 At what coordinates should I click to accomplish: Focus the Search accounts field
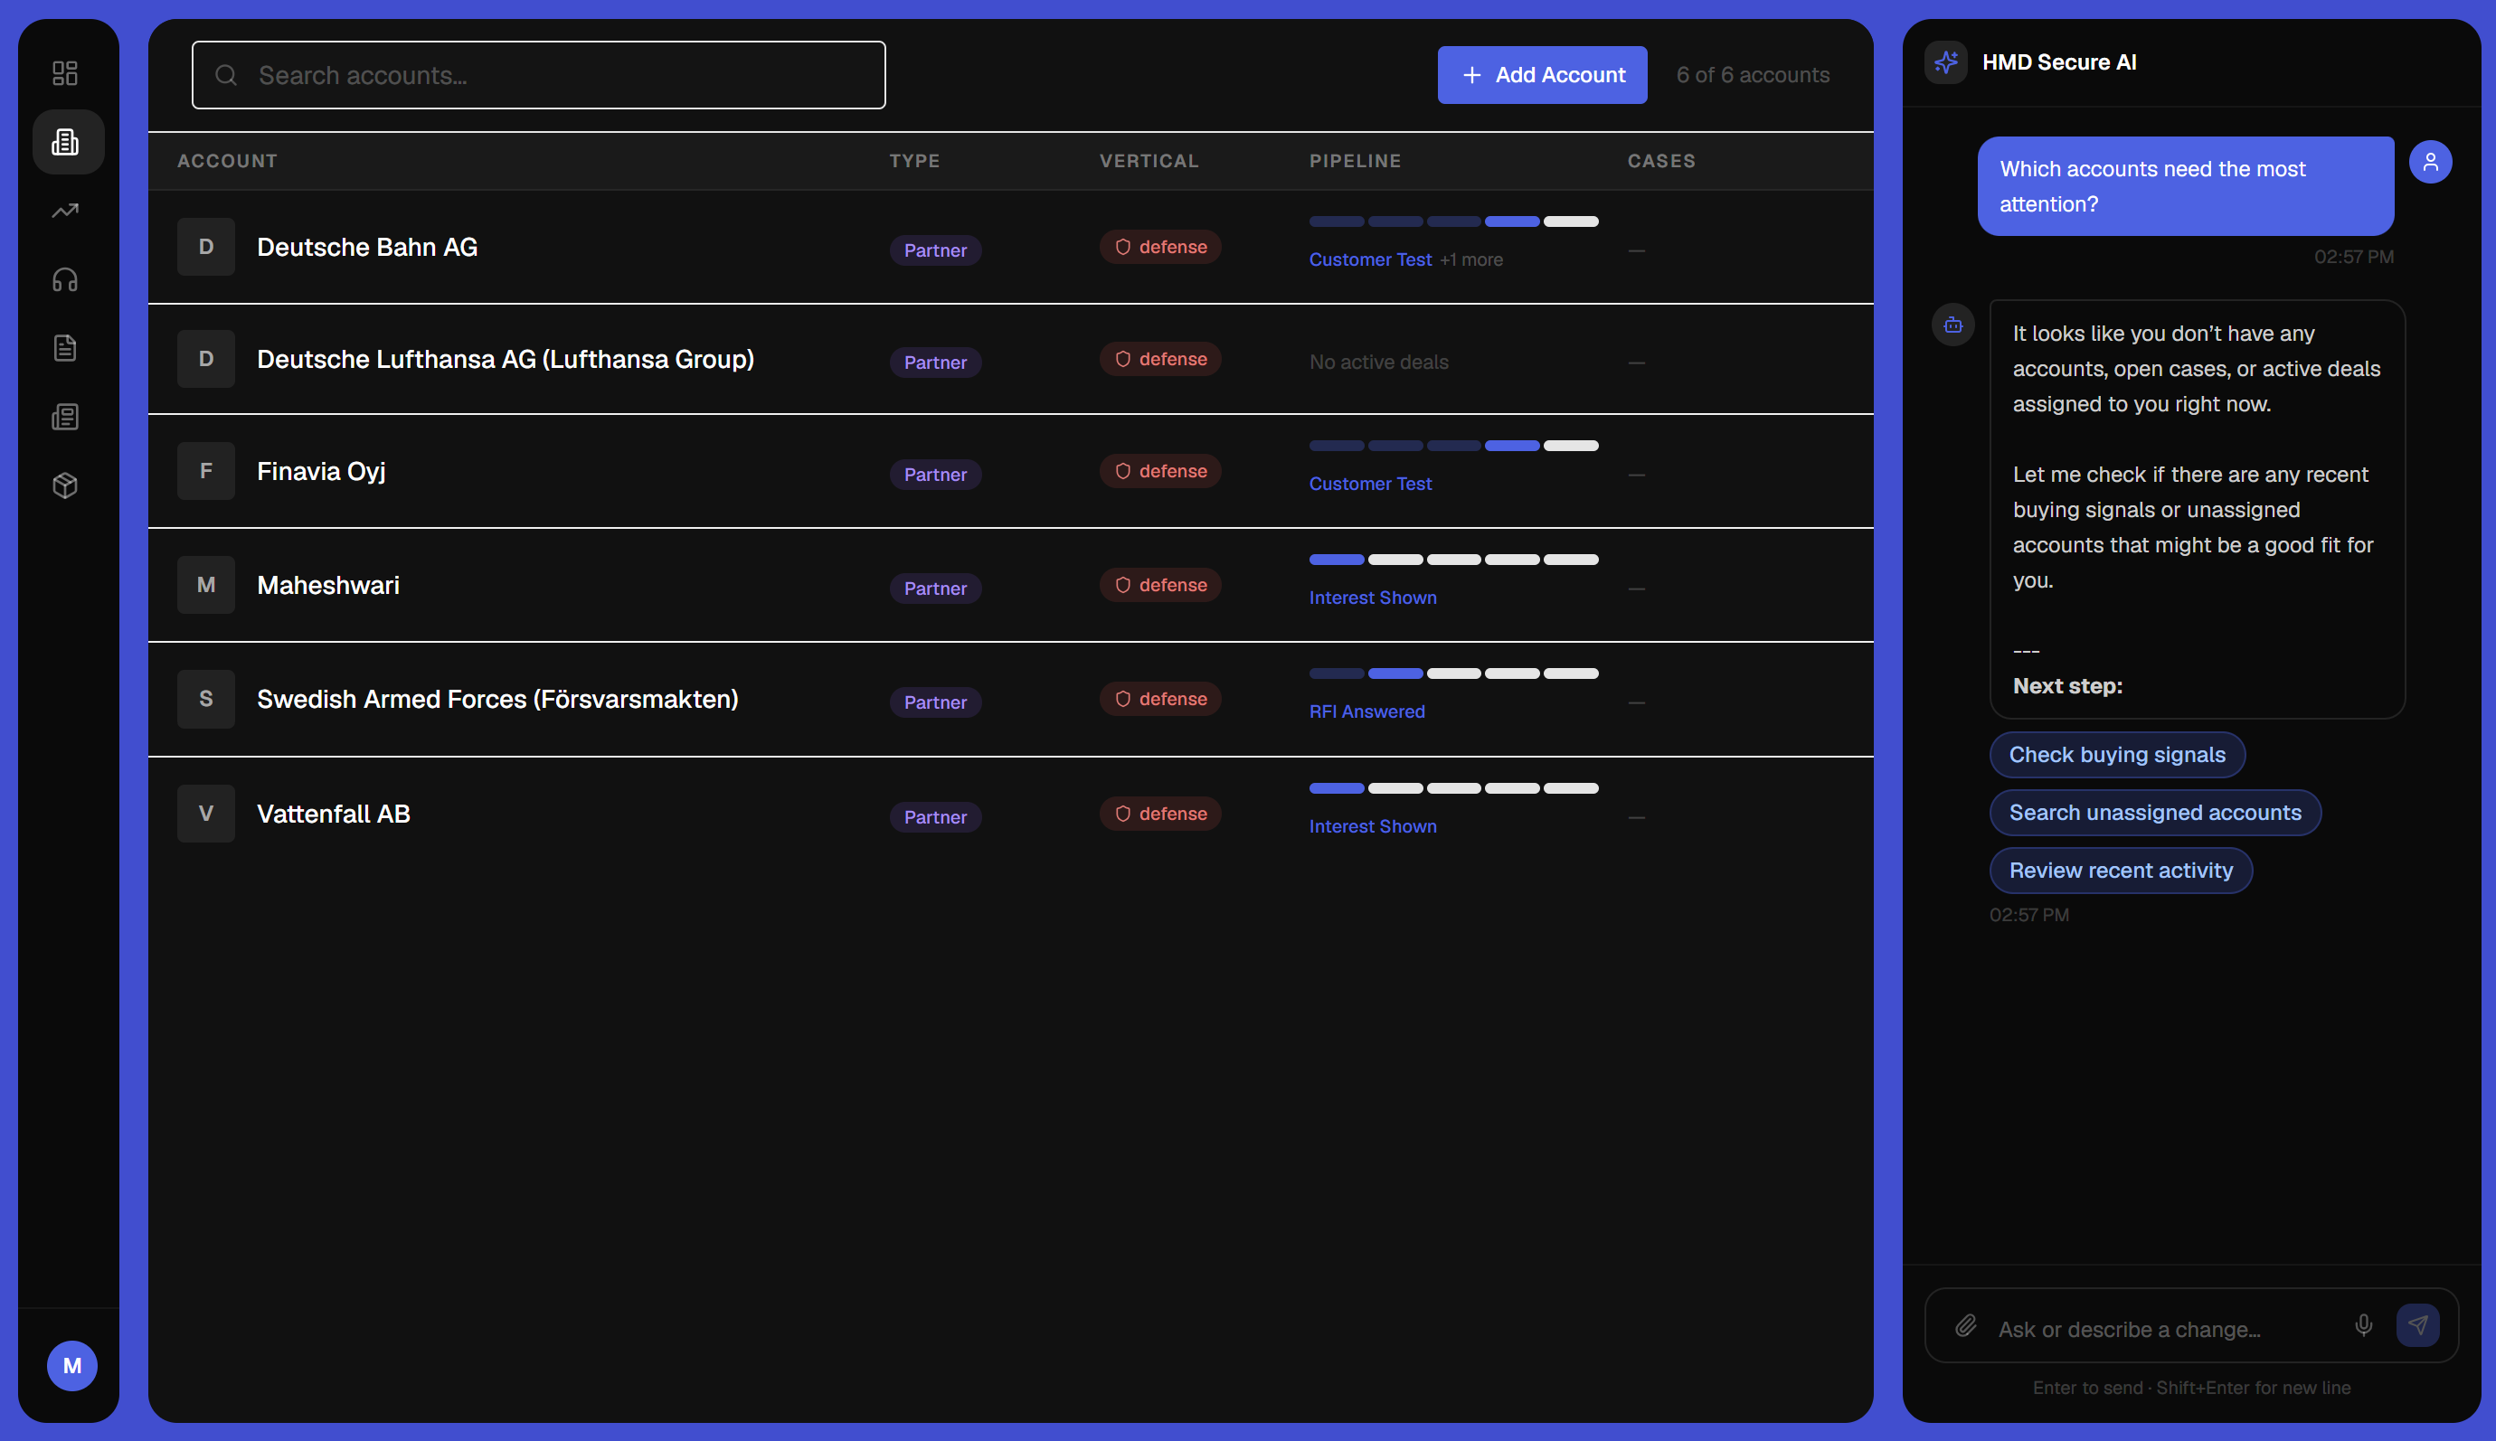(x=539, y=75)
